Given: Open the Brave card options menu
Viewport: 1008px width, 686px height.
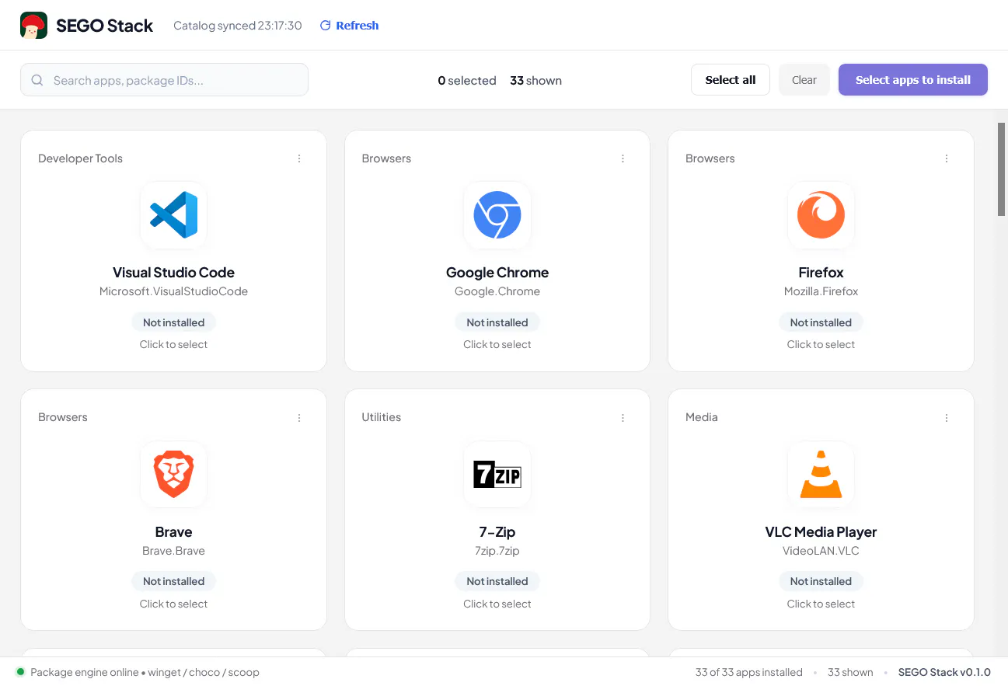Looking at the screenshot, I should [x=299, y=417].
